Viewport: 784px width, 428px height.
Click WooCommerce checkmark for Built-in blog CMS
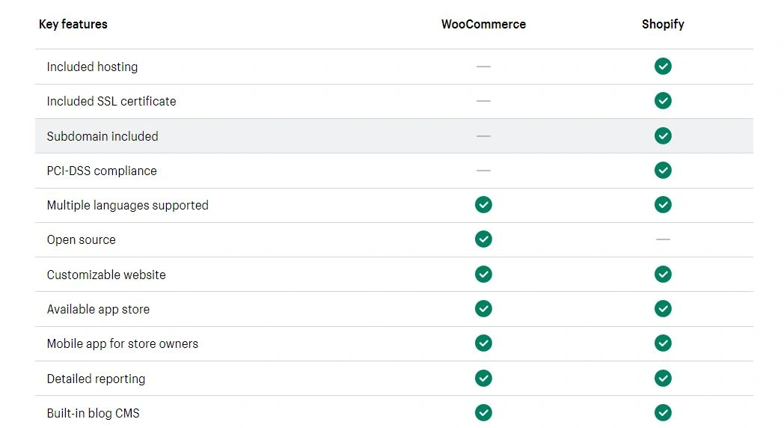(x=483, y=412)
